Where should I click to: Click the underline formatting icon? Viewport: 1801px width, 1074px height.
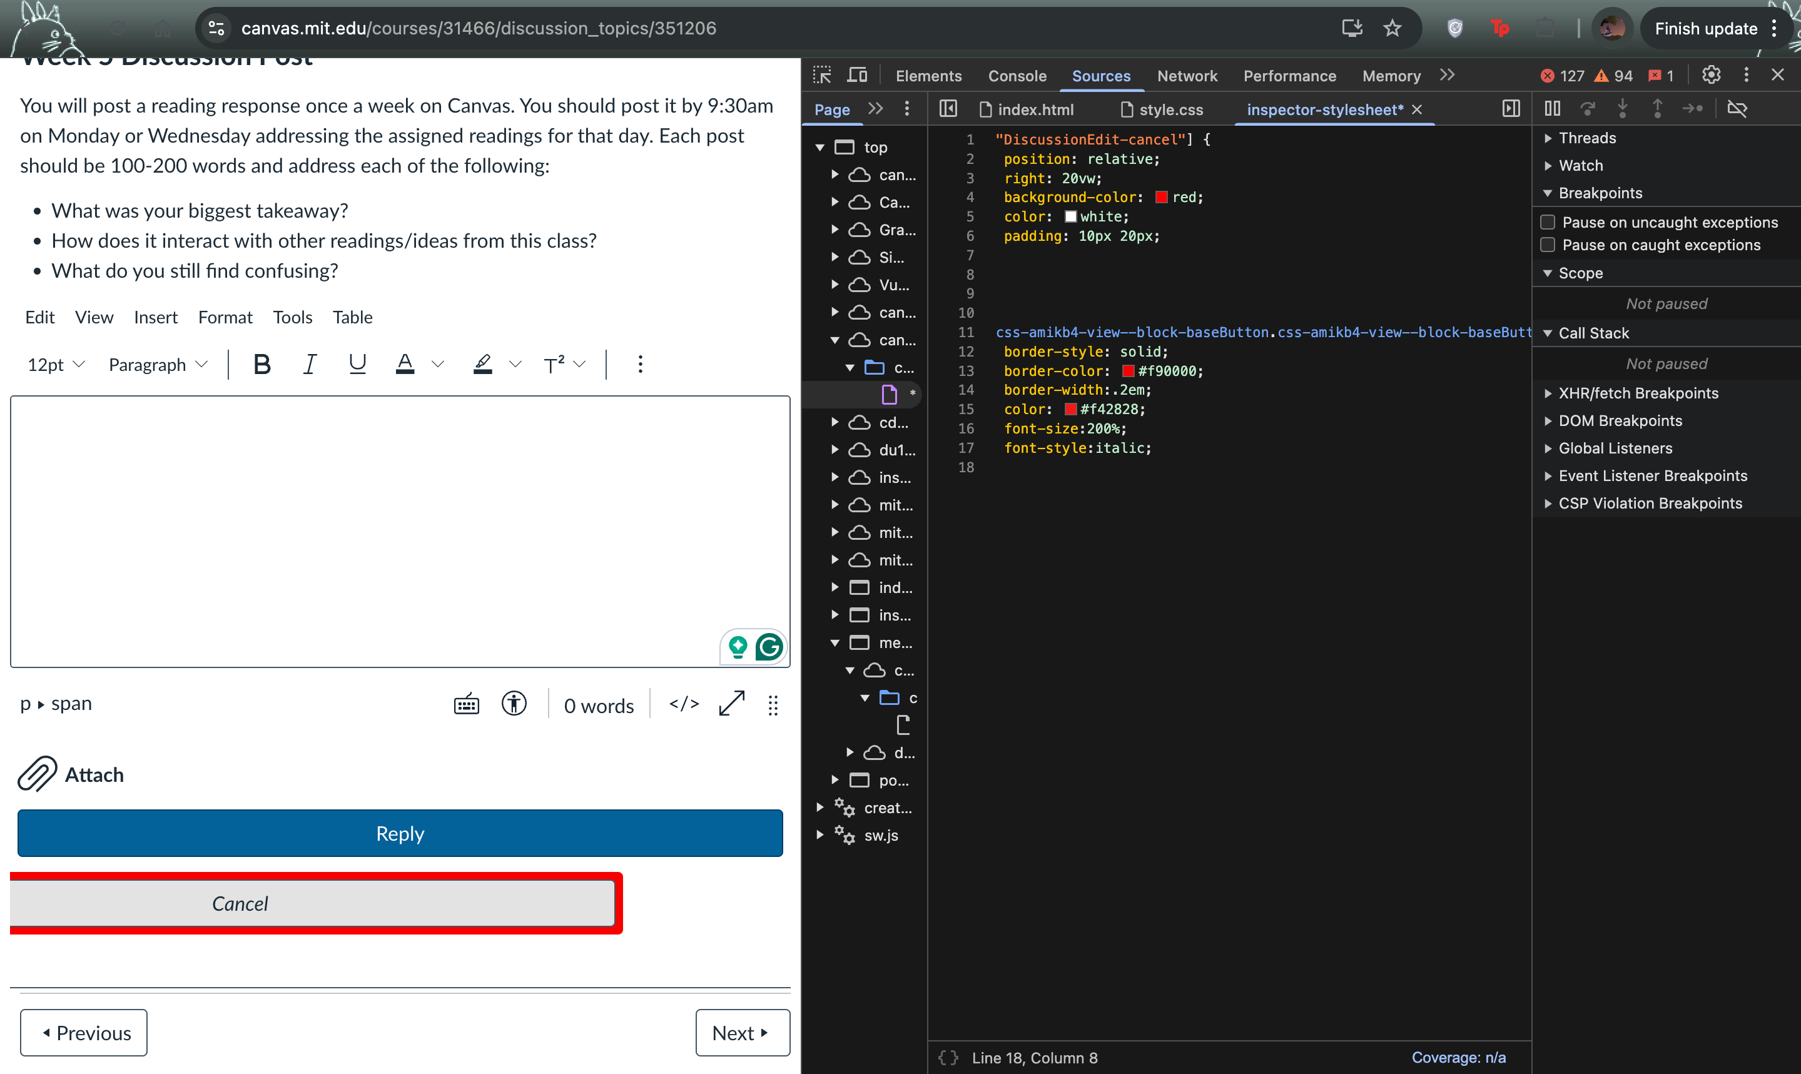click(357, 364)
